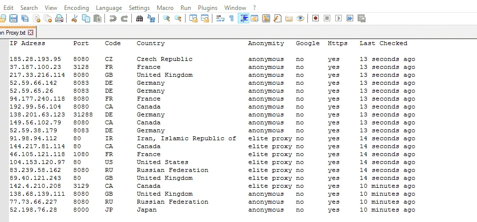This screenshot has width=477, height=222.
Task: Toggle synchronized horizontal scrolling icon
Action: pos(205,18)
